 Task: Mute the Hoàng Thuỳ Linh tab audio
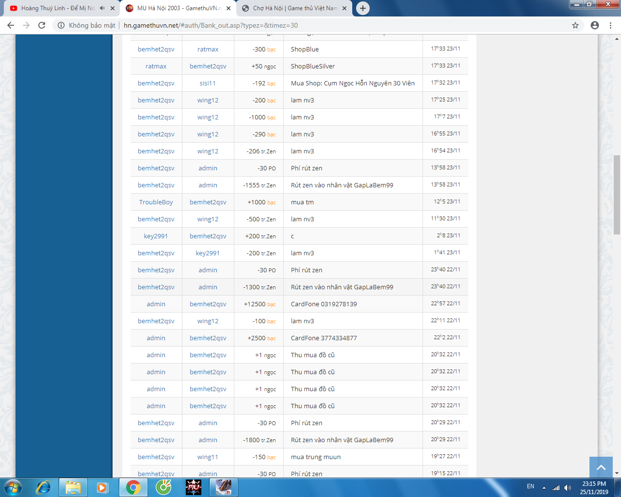[102, 8]
